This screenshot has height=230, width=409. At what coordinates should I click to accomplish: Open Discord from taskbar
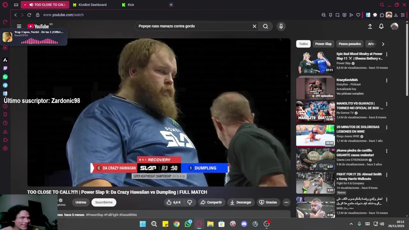click(244, 224)
